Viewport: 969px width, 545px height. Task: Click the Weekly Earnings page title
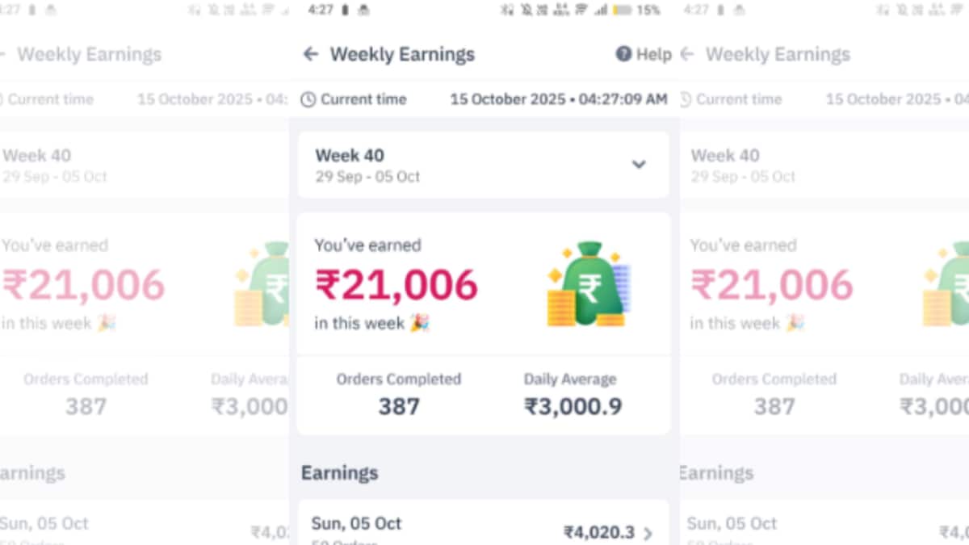tap(402, 54)
